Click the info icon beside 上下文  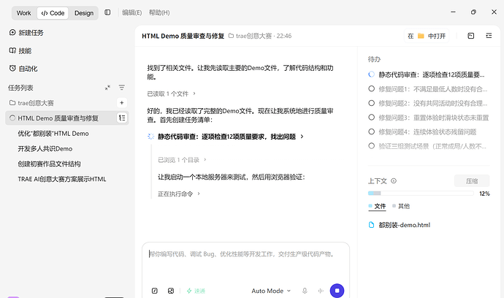[x=394, y=180]
